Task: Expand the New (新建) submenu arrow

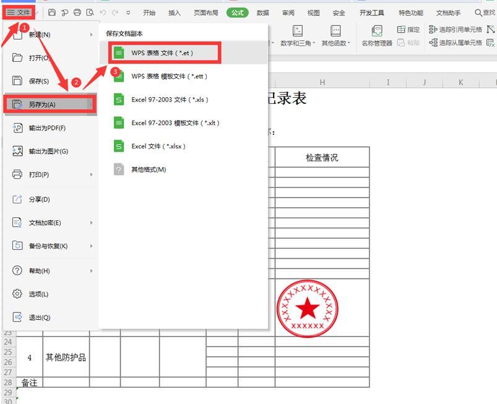Action: [x=91, y=34]
